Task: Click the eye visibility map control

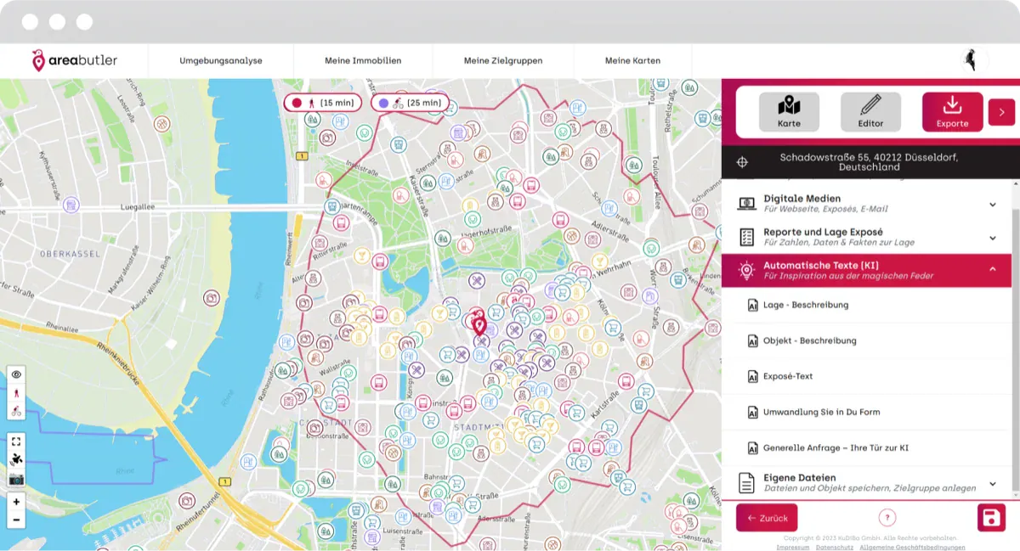Action: 16,374
